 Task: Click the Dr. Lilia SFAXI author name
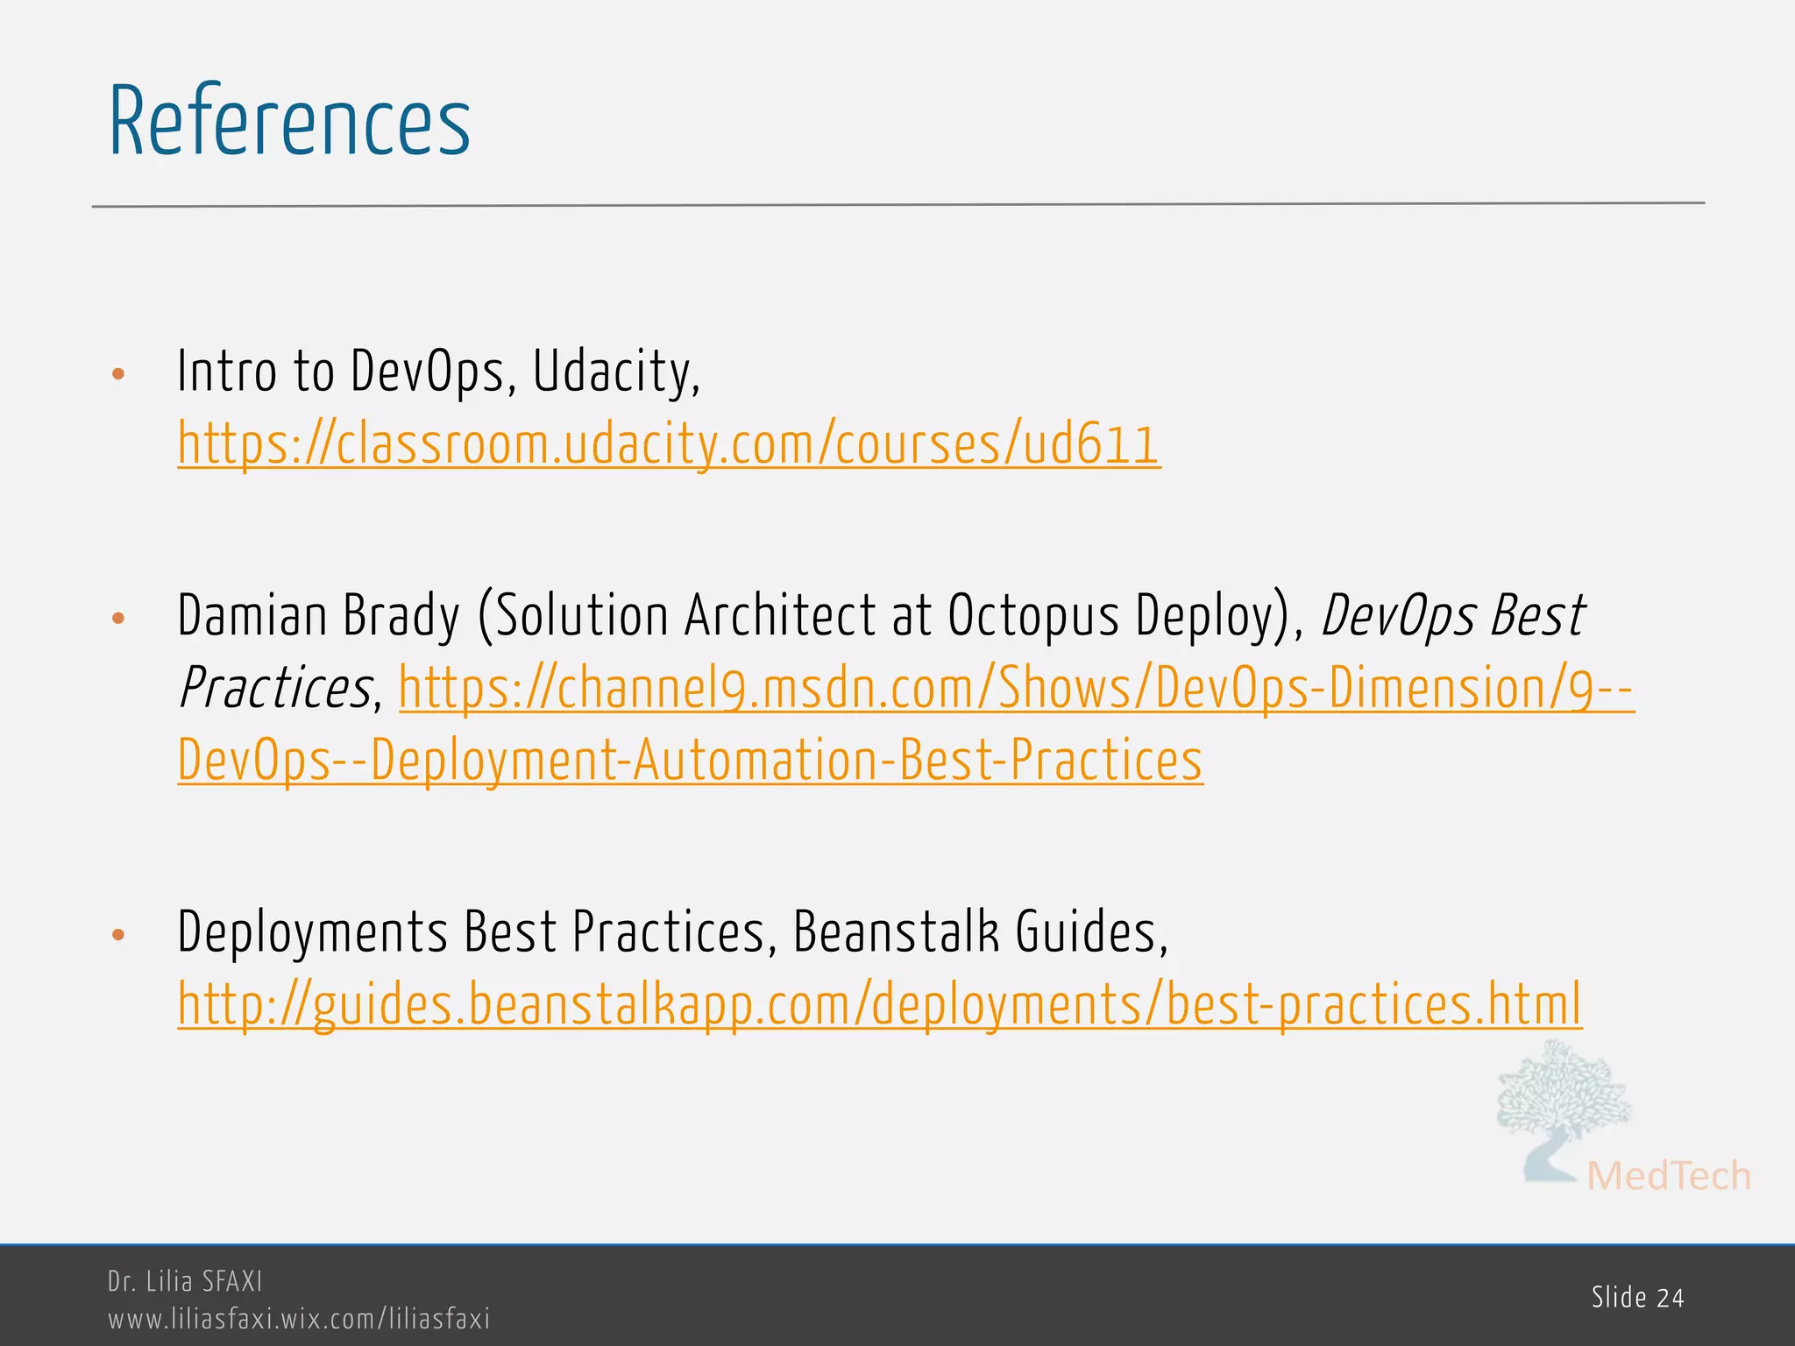coord(185,1281)
